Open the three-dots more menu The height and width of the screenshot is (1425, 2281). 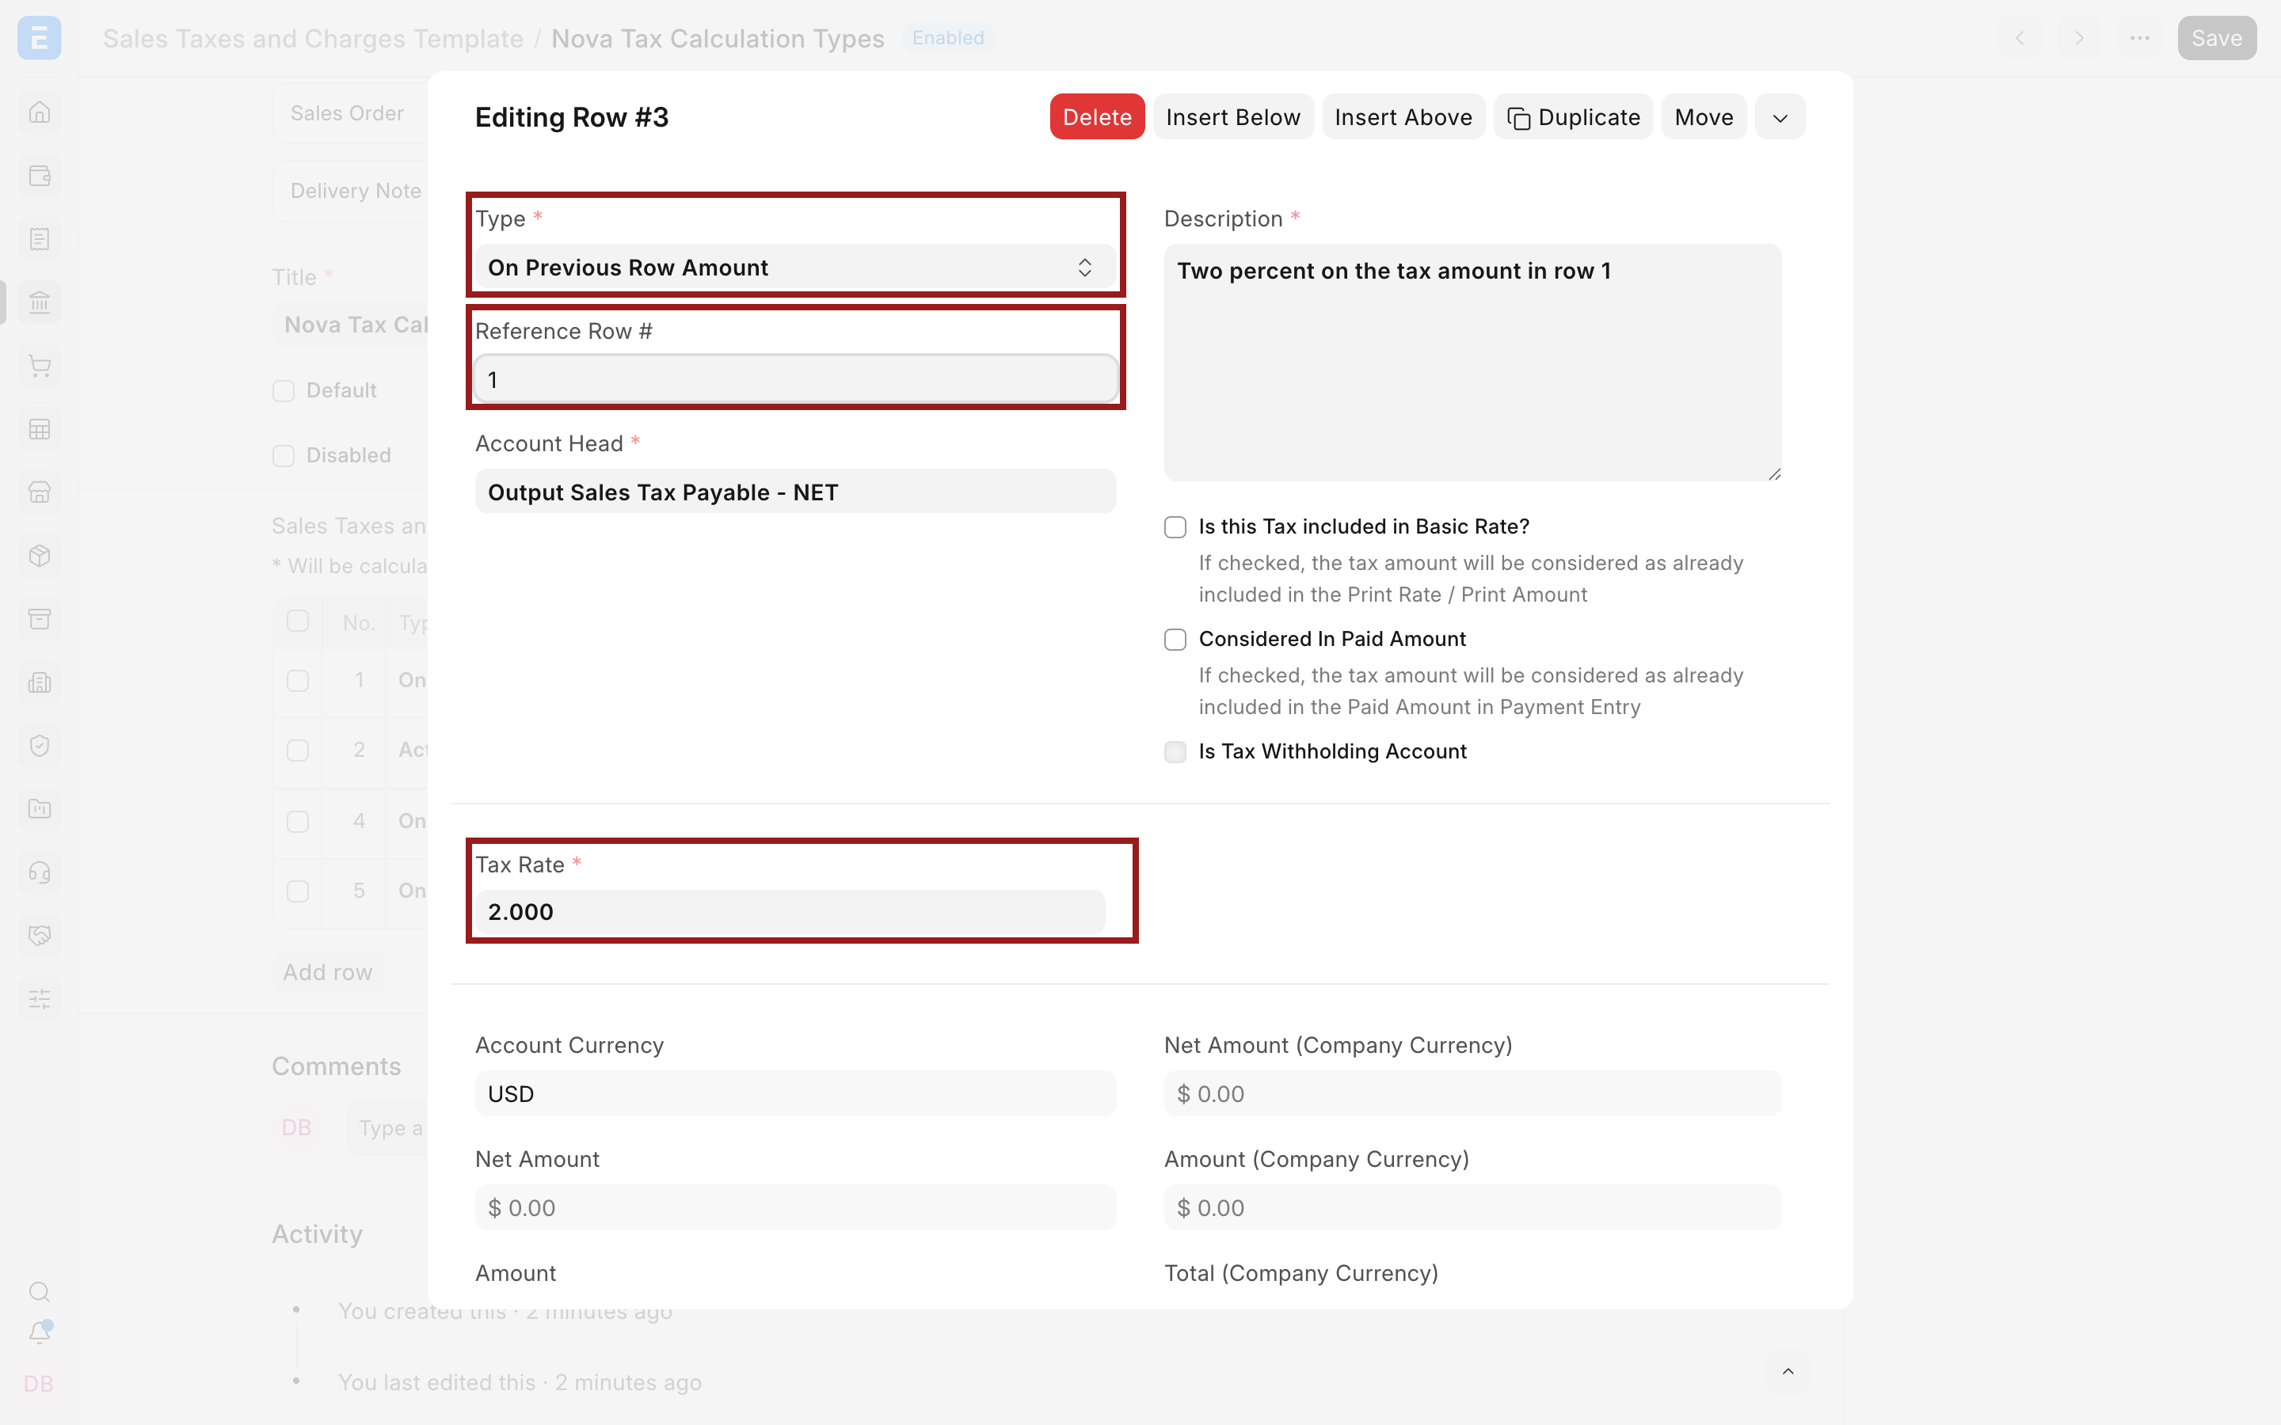click(2139, 38)
